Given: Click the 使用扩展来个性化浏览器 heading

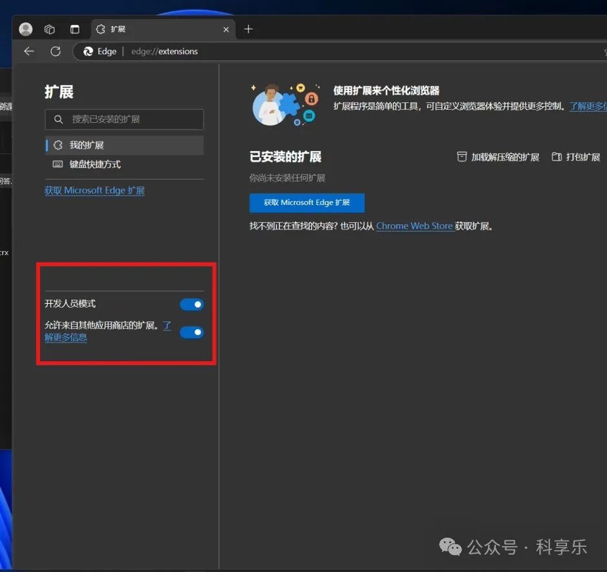Looking at the screenshot, I should (387, 90).
